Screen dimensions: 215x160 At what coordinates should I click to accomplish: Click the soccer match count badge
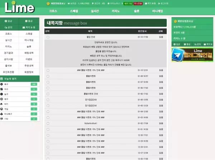coord(34,84)
